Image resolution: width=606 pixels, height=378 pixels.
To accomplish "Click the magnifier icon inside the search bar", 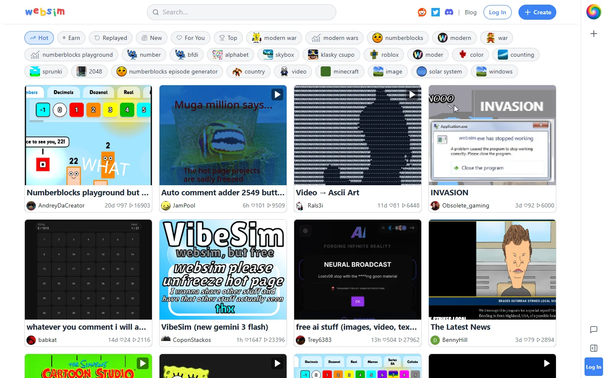I will click(x=155, y=12).
